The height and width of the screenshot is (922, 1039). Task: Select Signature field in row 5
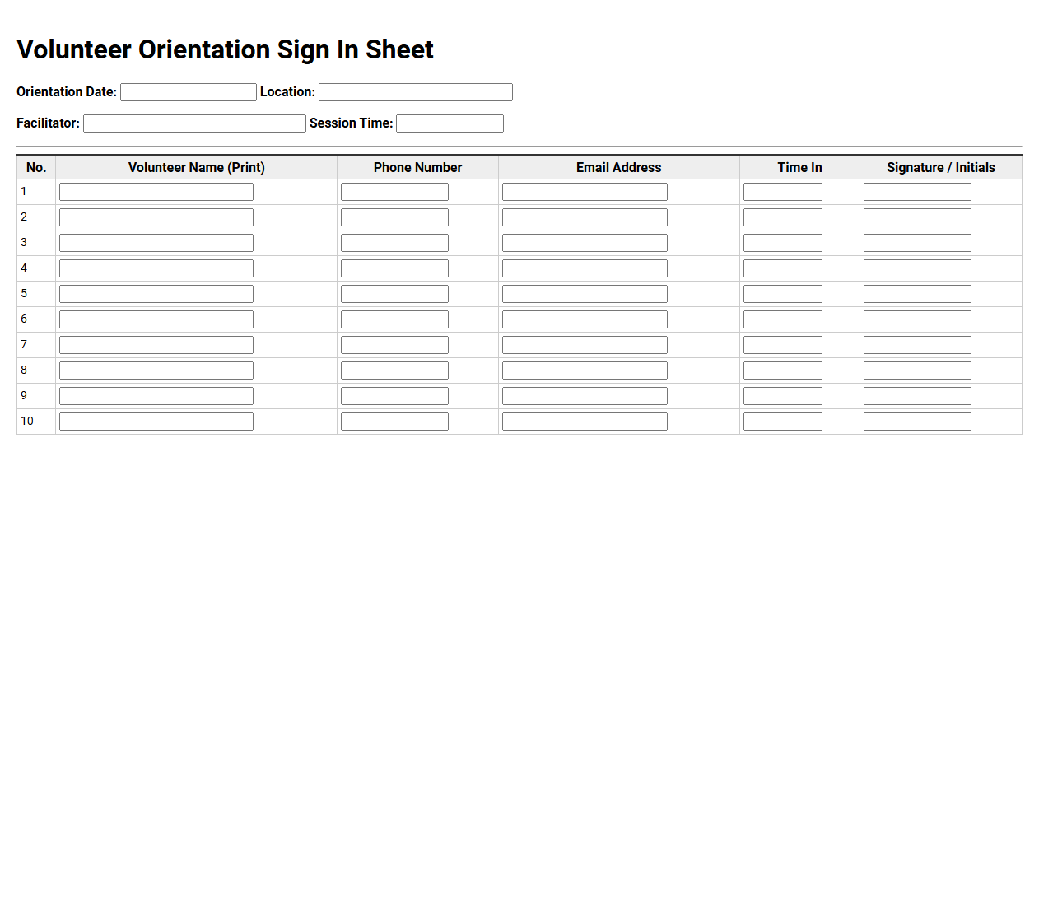[x=917, y=294]
